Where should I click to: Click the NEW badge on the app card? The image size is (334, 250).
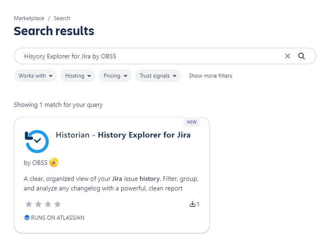191,122
